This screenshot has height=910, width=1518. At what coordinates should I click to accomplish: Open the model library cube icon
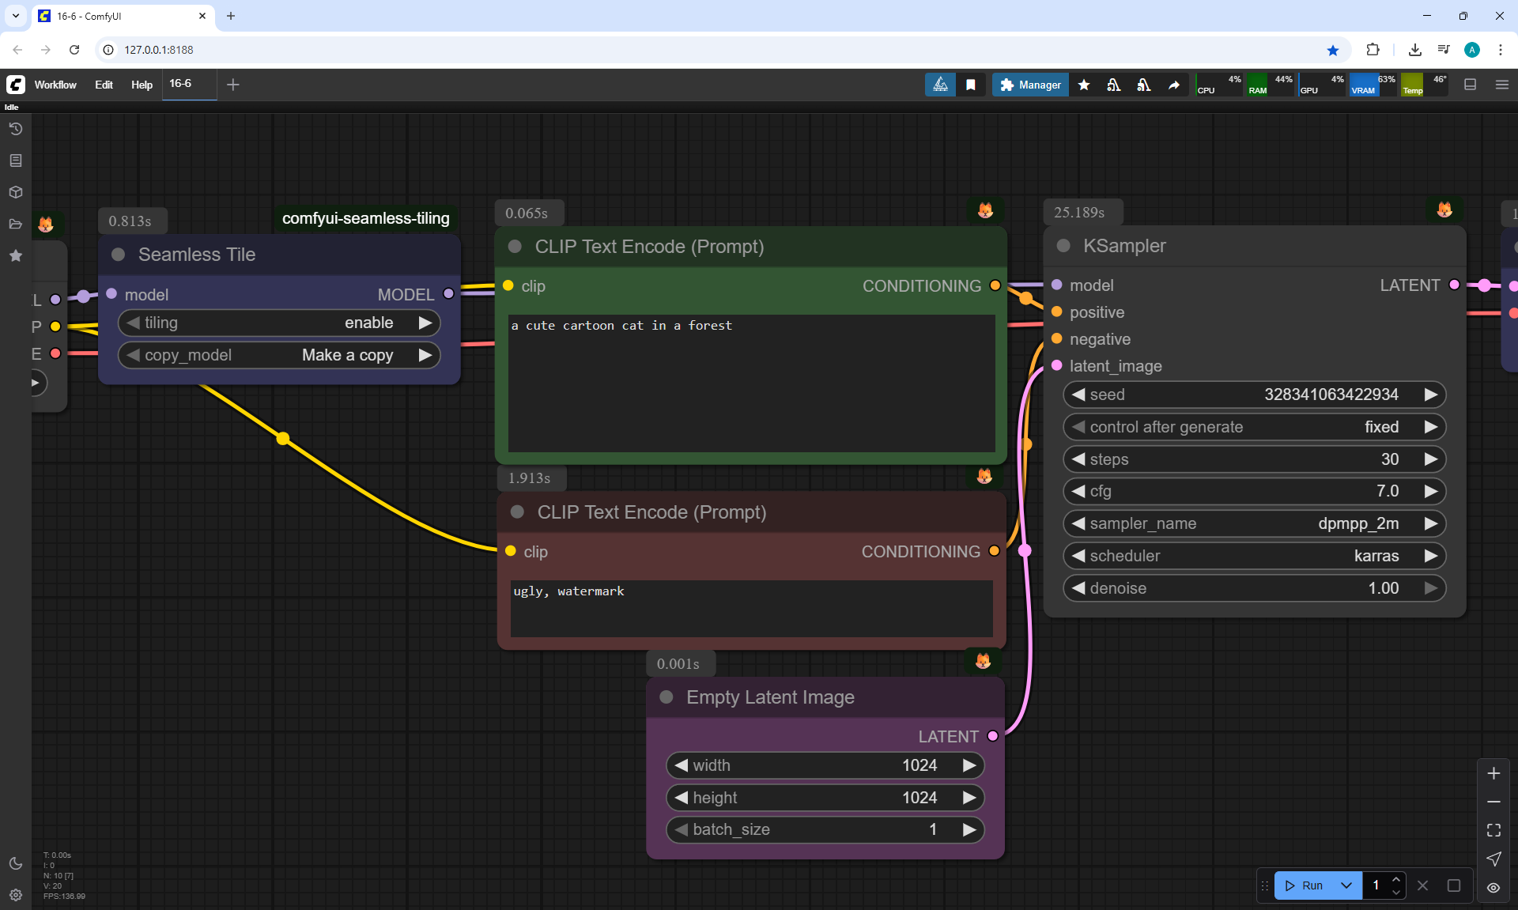15,192
